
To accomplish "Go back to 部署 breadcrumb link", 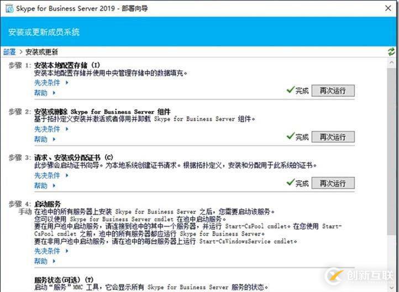I will coord(9,52).
